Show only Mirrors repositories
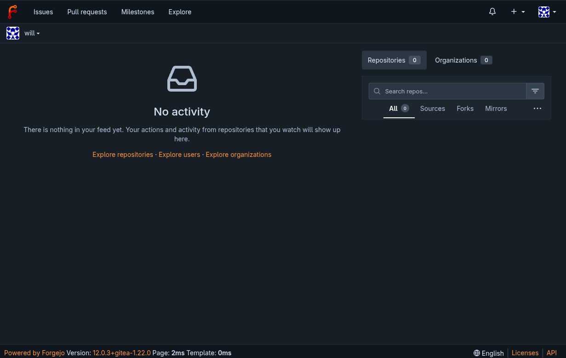Image resolution: width=566 pixels, height=358 pixels. [496, 109]
